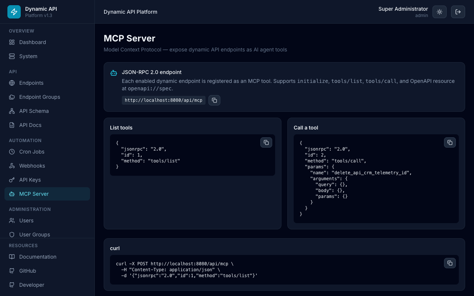The image size is (474, 296).
Task: Copy the Call a tool JSON snippet
Action: tap(450, 142)
